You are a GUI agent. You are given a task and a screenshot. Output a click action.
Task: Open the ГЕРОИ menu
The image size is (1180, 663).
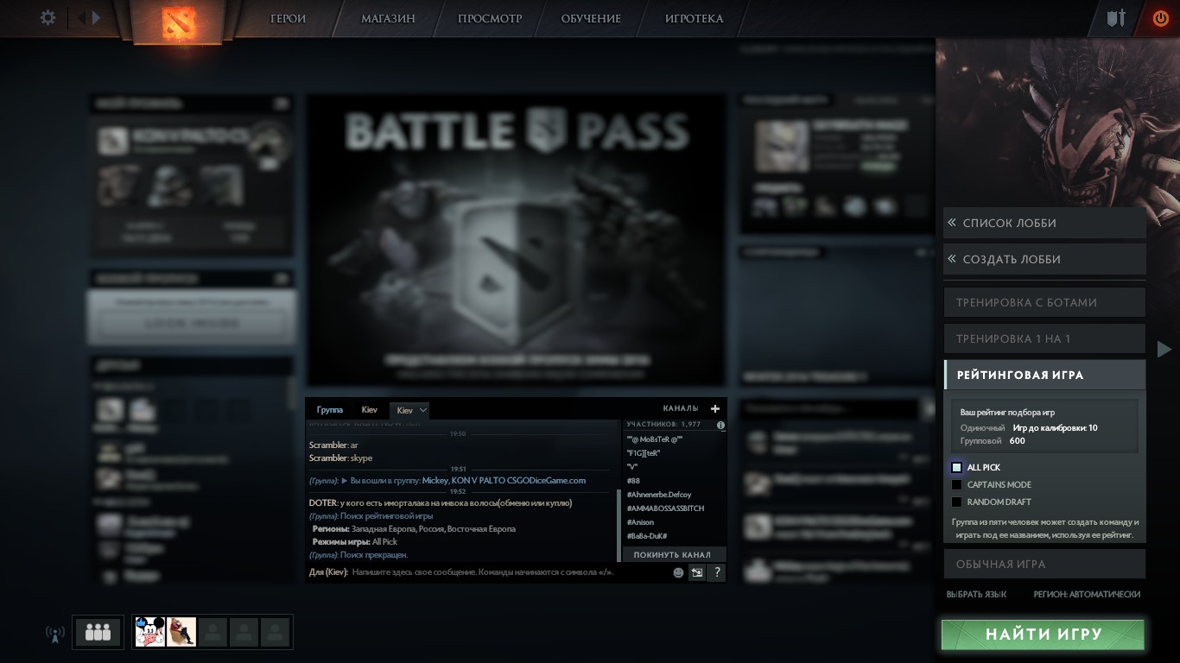tap(285, 18)
